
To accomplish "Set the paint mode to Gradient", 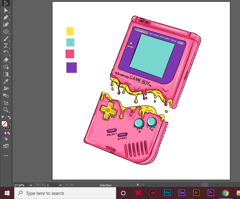I will click(x=6, y=133).
